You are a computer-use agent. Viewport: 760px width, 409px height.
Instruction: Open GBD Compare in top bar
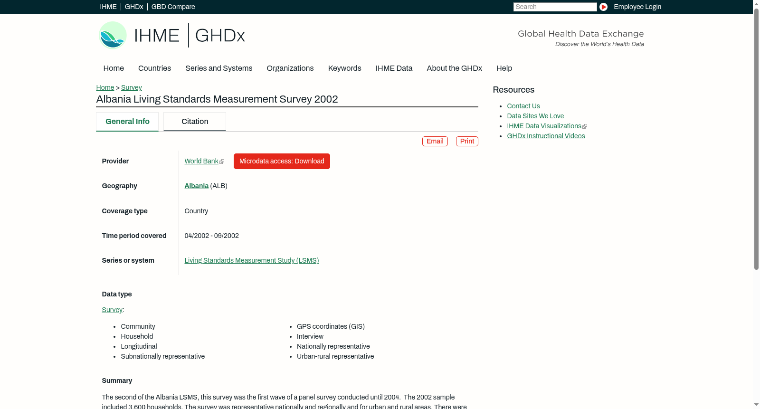(173, 7)
